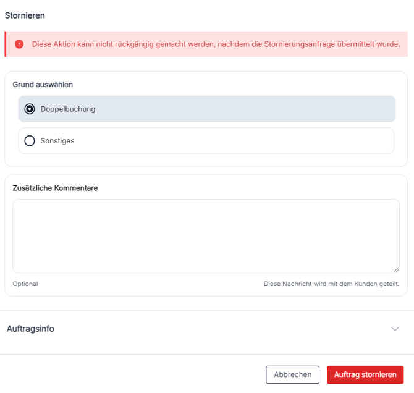This screenshot has height=393, width=414.
Task: Click the empty area of the Sonstiges option row
Action: click(x=232, y=141)
